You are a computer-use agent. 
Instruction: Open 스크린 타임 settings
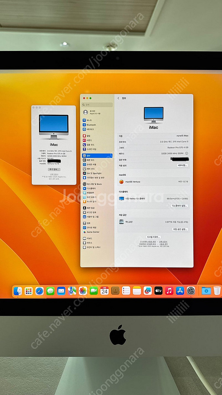pyautogui.click(x=97, y=149)
